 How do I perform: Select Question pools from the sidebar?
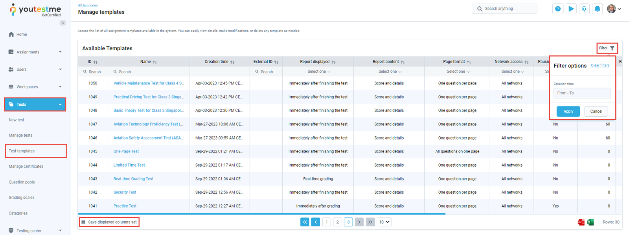tap(22, 182)
